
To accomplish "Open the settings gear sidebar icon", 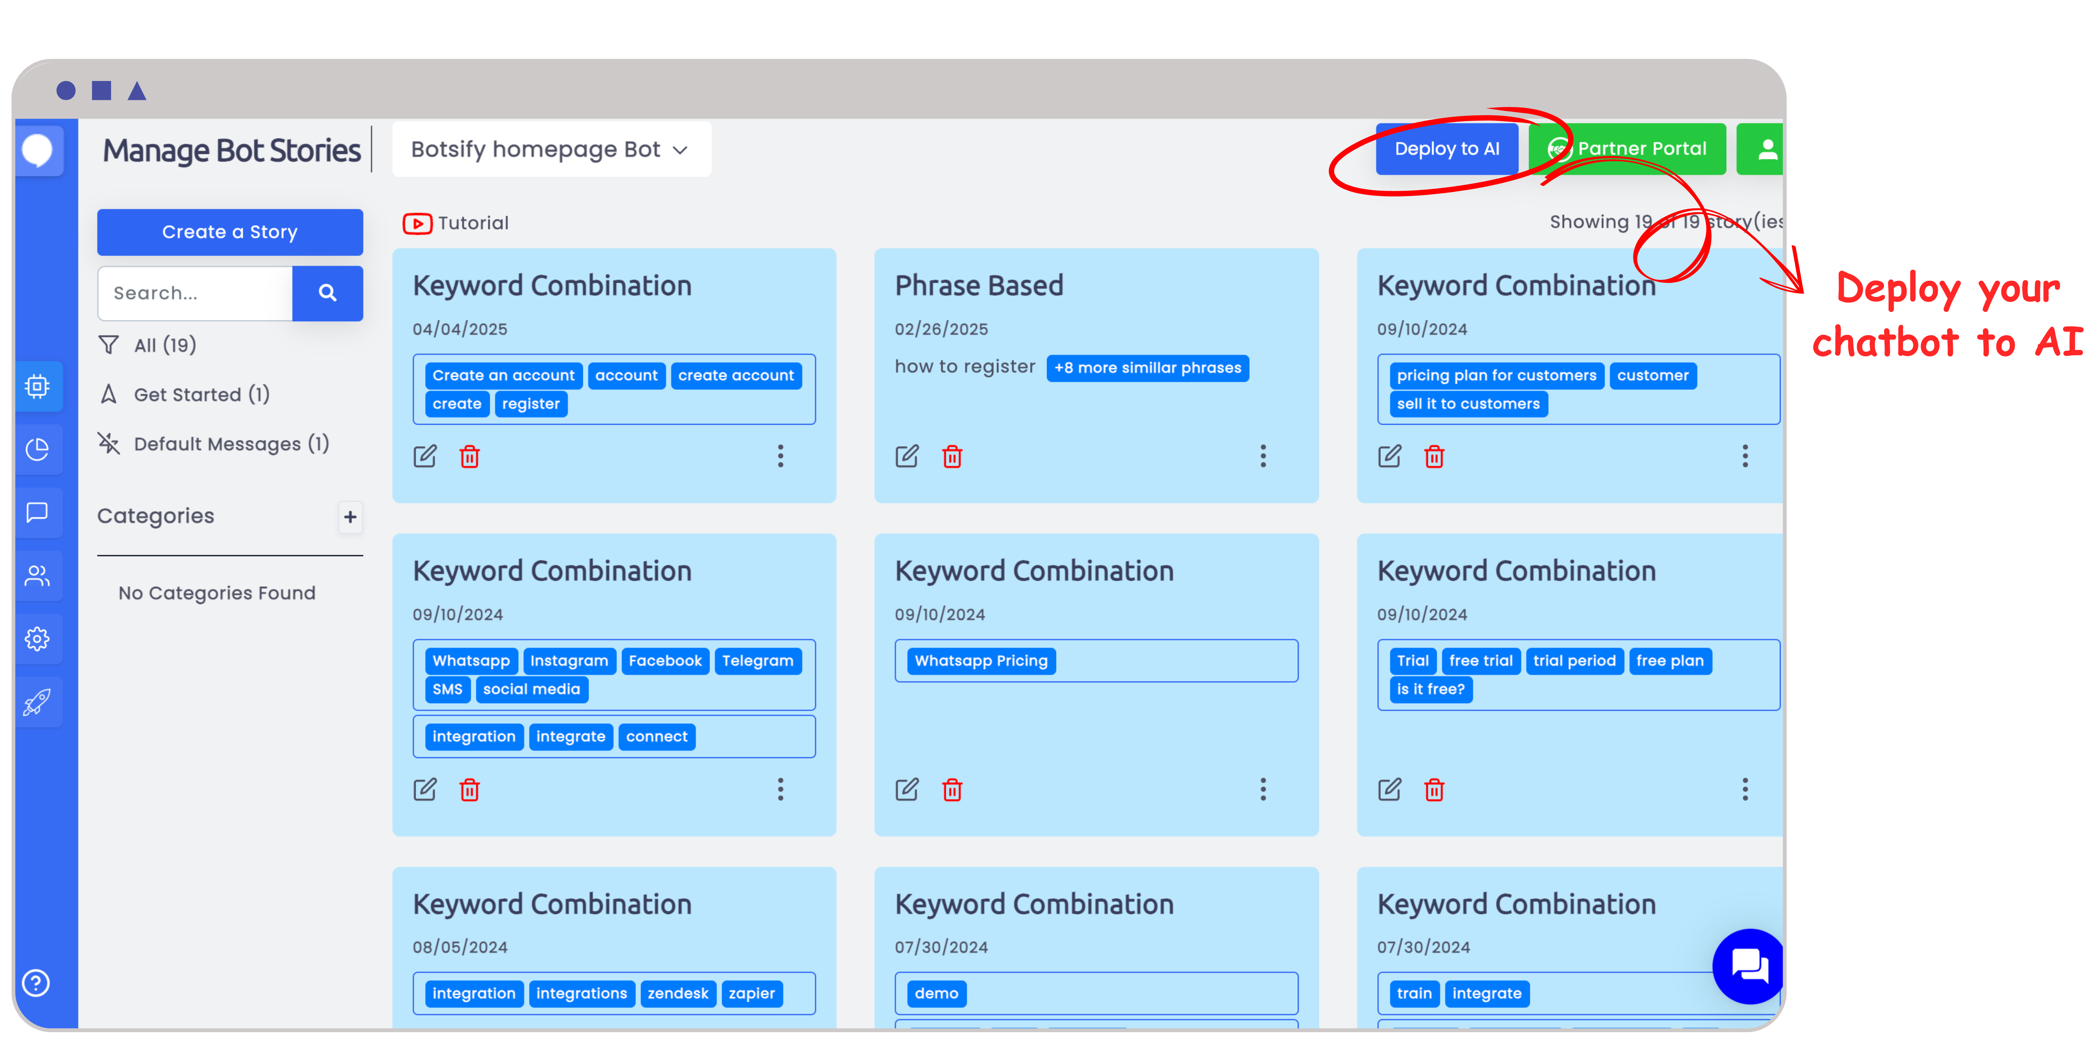I will pos(37,639).
